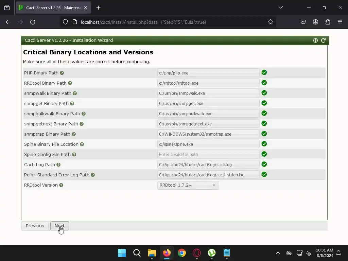The width and height of the screenshot is (348, 261).
Task: Open Notepad from taskbar
Action: tap(226, 253)
